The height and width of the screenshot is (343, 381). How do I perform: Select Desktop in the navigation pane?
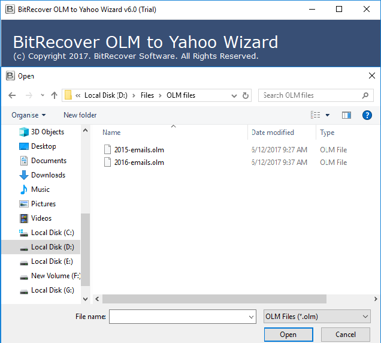[x=44, y=146]
